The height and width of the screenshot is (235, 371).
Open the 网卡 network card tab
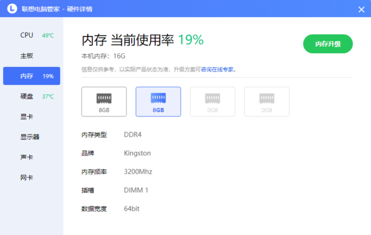click(x=27, y=178)
